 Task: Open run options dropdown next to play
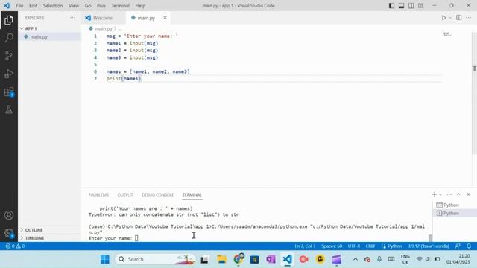[x=450, y=18]
